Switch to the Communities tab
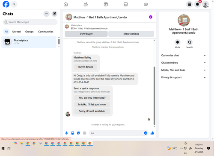This screenshot has width=214, height=156. click(46, 32)
